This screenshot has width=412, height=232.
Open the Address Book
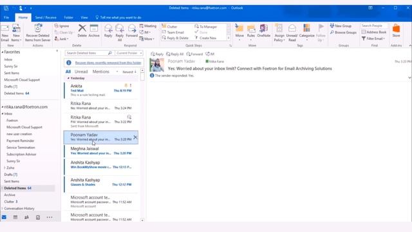tap(373, 32)
